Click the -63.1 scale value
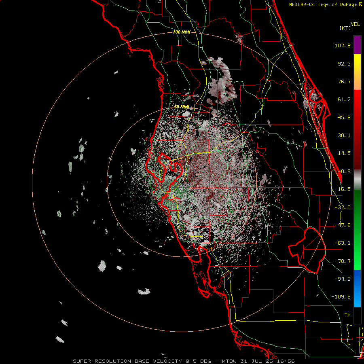The height and width of the screenshot is (364, 364). [x=343, y=243]
